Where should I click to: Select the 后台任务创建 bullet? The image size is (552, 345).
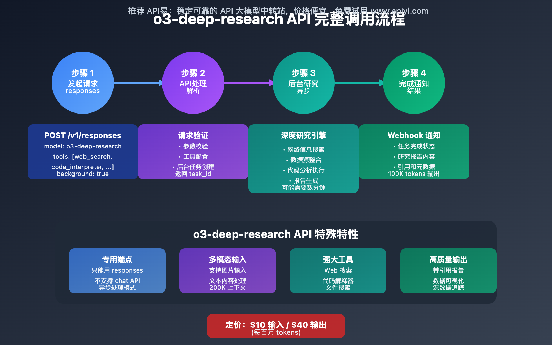click(193, 167)
